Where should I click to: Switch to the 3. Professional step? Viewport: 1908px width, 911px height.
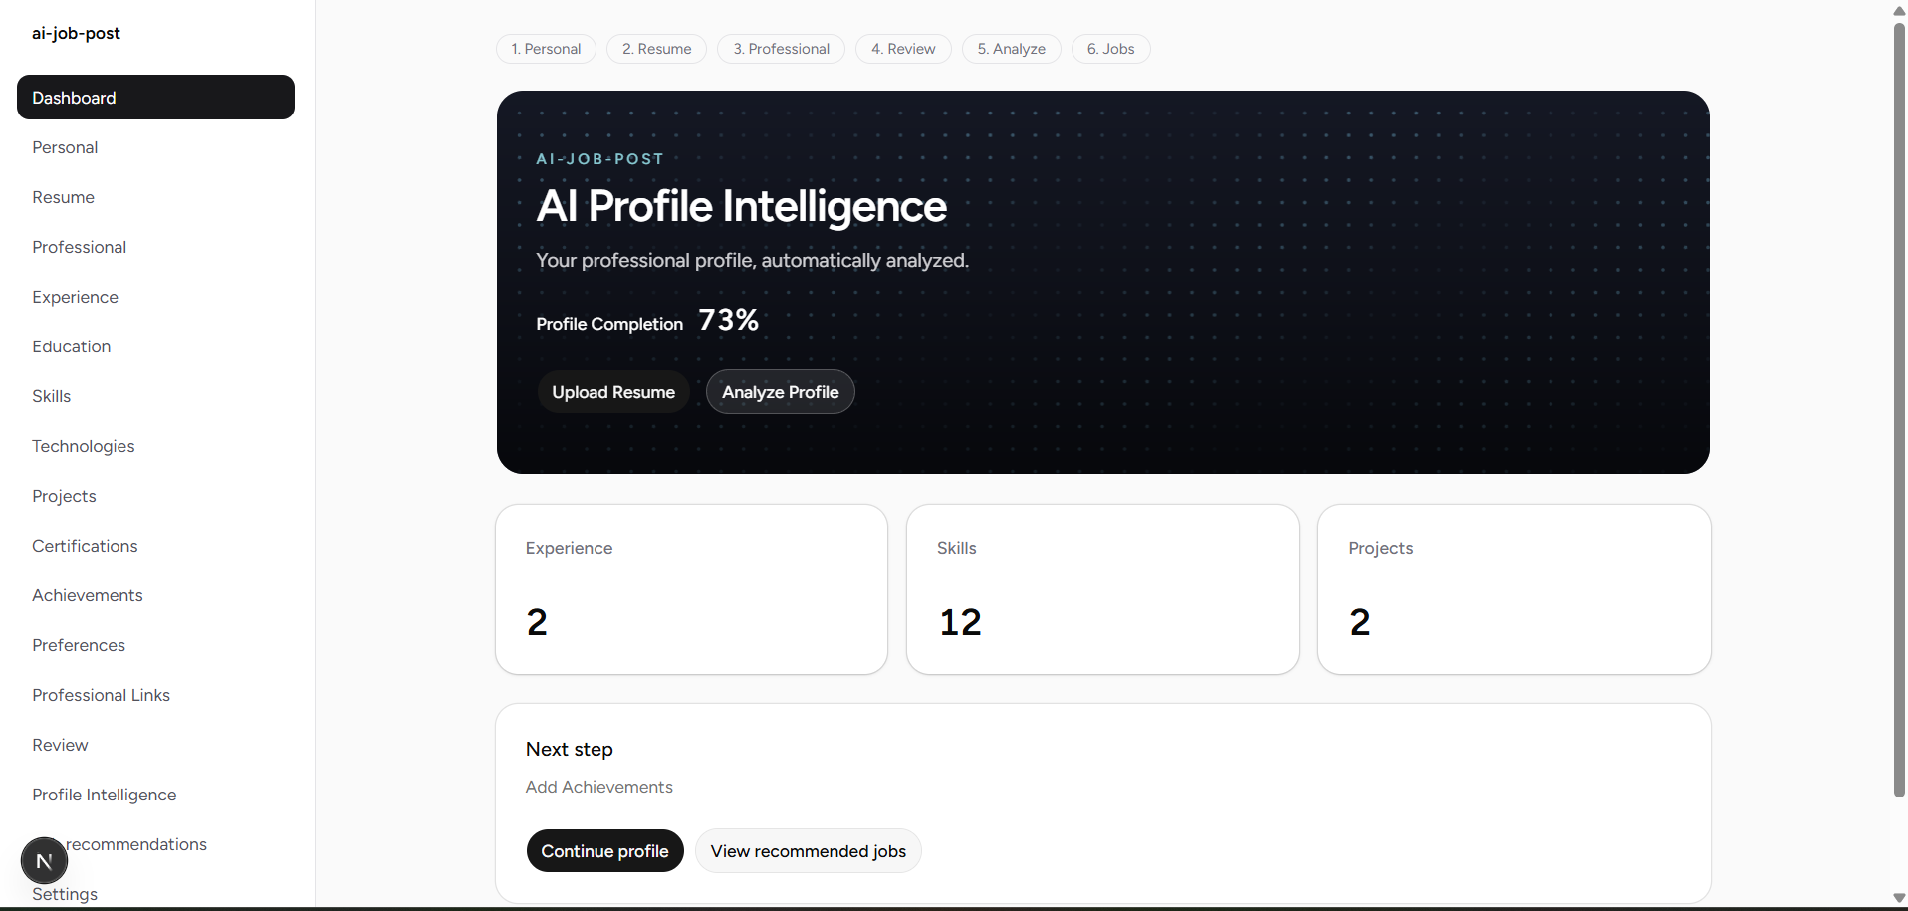click(781, 49)
